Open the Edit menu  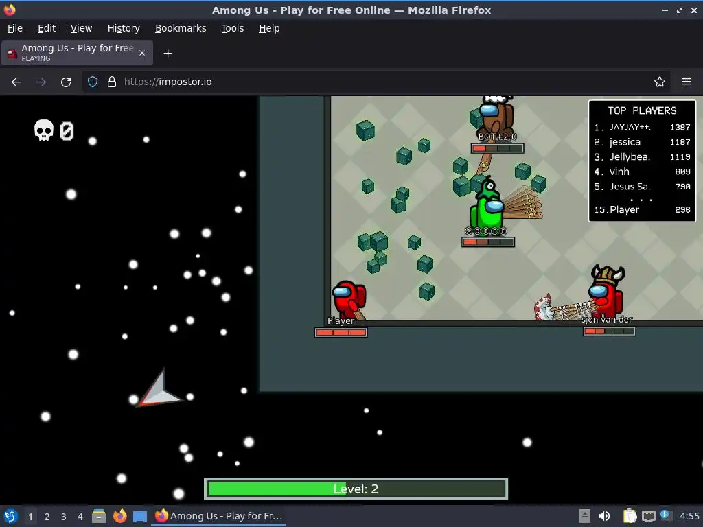[47, 28]
